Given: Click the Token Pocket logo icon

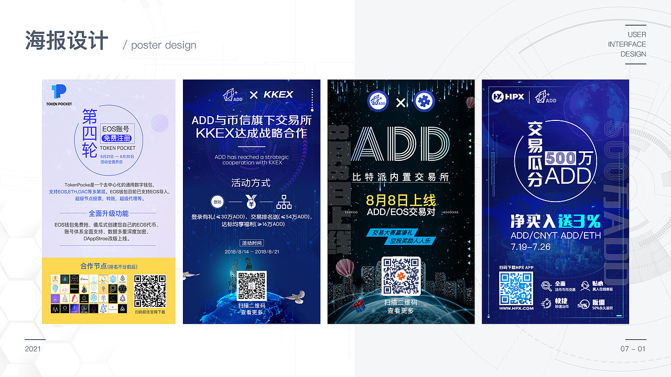Looking at the screenshot, I should 59,92.
